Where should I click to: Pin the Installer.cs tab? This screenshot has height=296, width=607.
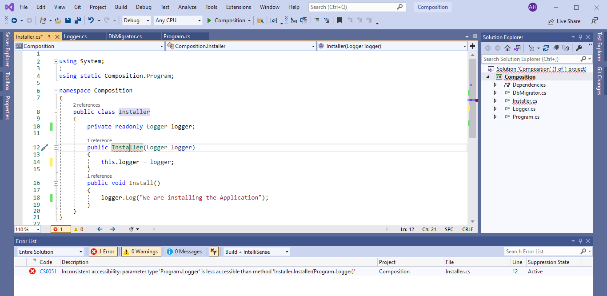(x=49, y=36)
